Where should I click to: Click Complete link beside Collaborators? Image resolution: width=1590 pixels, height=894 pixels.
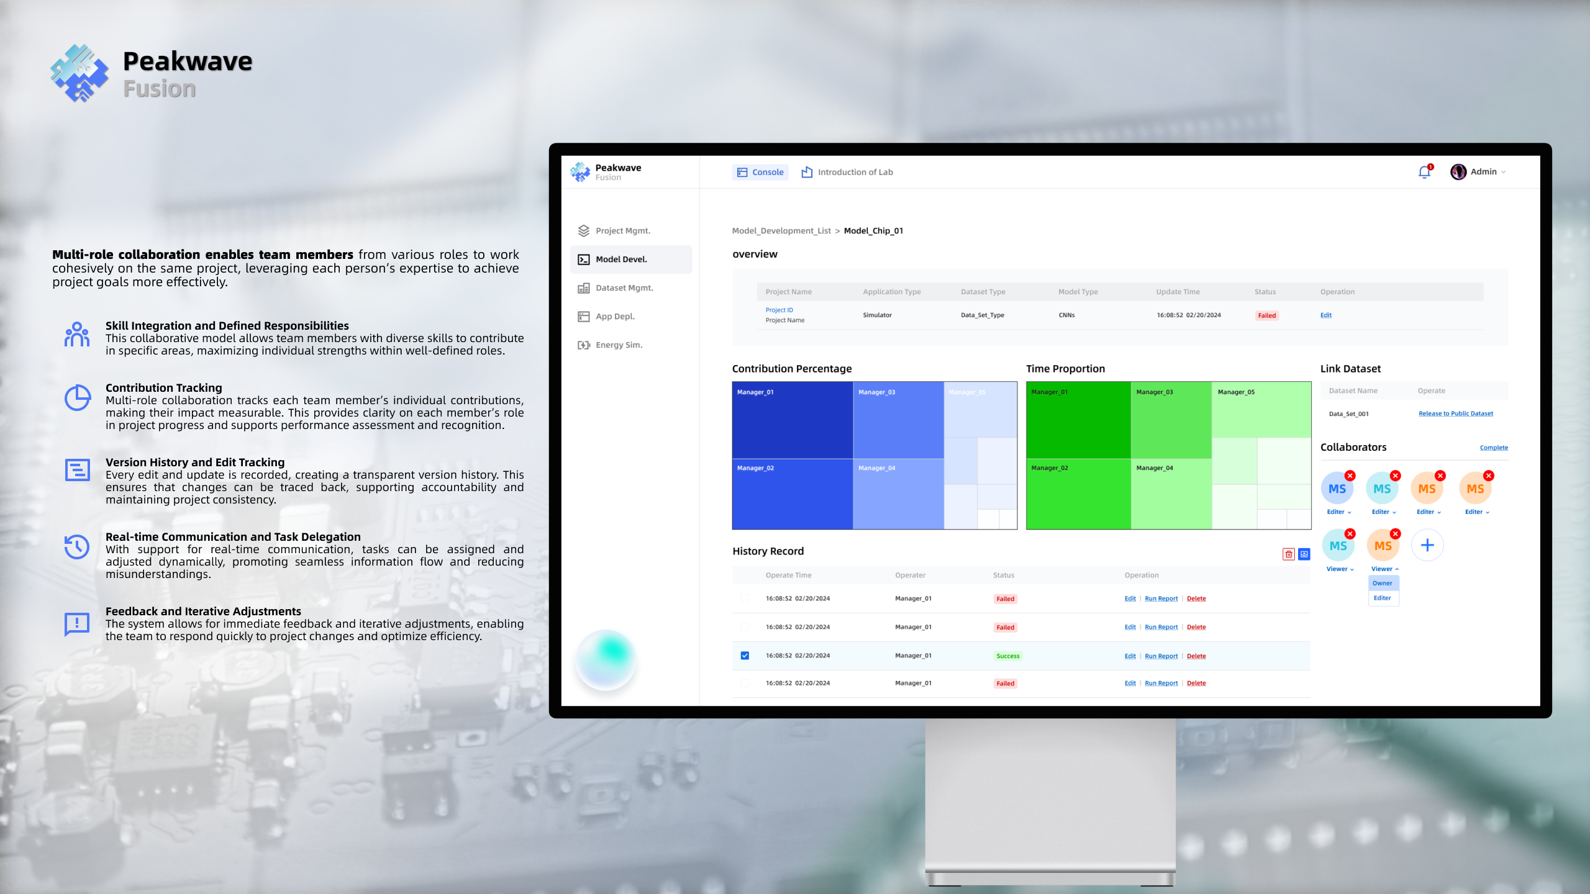(1493, 448)
